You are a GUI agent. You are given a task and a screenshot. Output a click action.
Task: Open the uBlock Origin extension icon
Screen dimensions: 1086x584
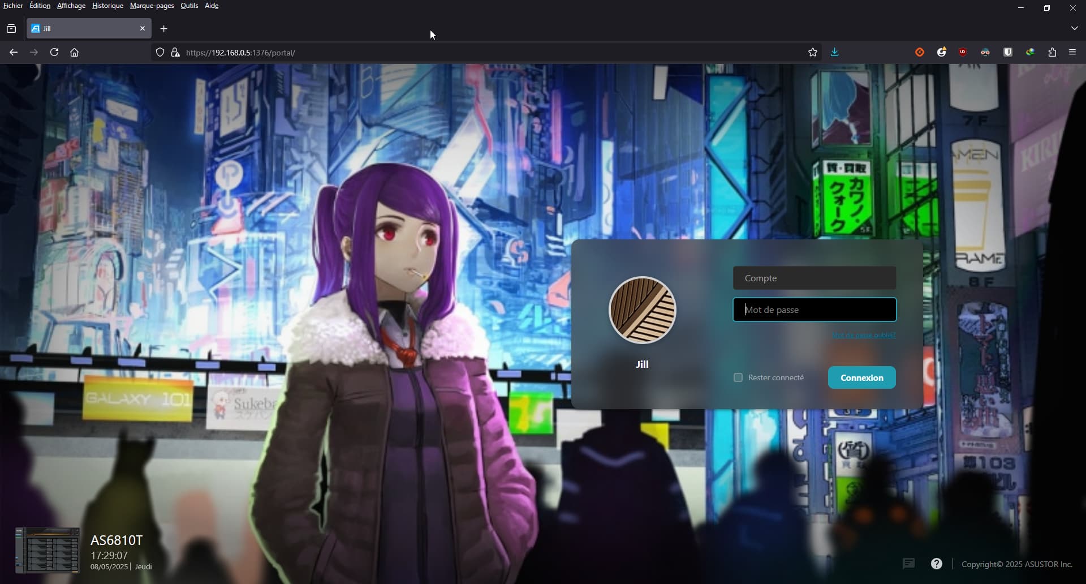pos(963,53)
